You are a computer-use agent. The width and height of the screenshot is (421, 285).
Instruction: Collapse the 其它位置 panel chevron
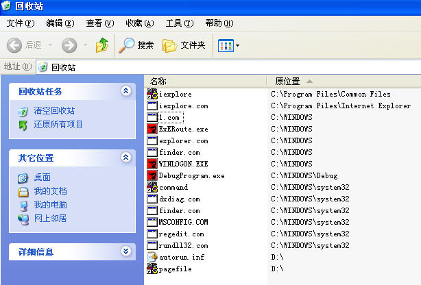(x=126, y=158)
